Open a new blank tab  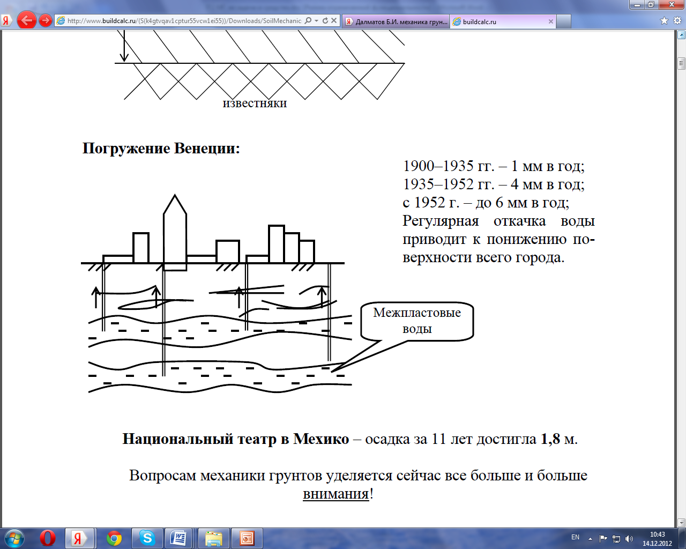click(563, 21)
